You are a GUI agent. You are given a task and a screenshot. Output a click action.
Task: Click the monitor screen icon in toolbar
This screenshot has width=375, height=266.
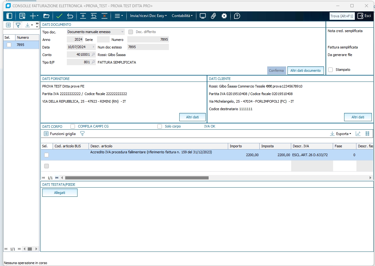[203, 16]
